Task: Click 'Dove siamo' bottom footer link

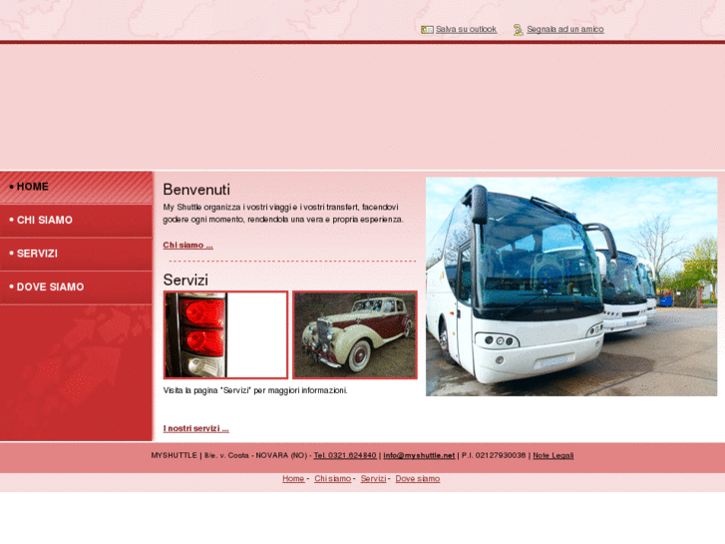Action: pos(418,479)
